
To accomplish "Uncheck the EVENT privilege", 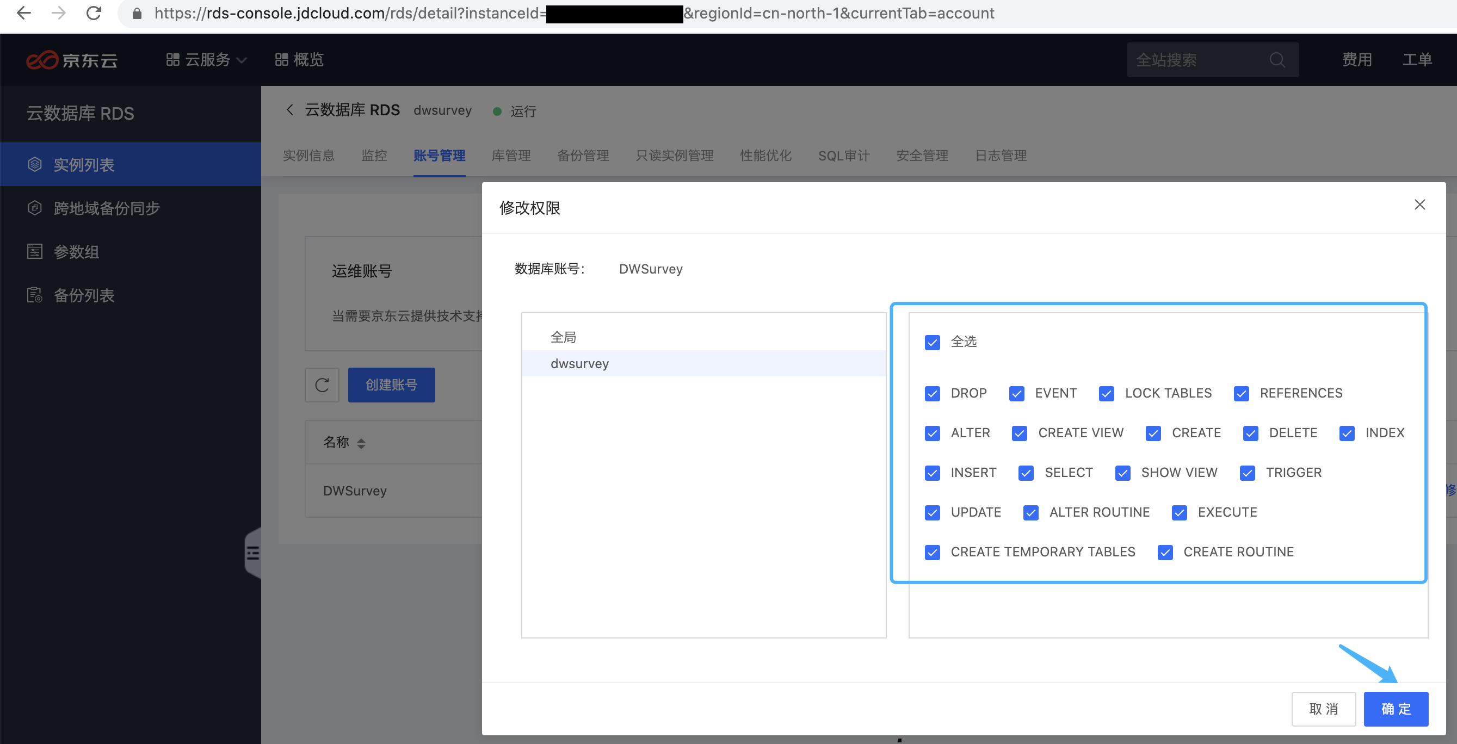I will coord(1016,394).
